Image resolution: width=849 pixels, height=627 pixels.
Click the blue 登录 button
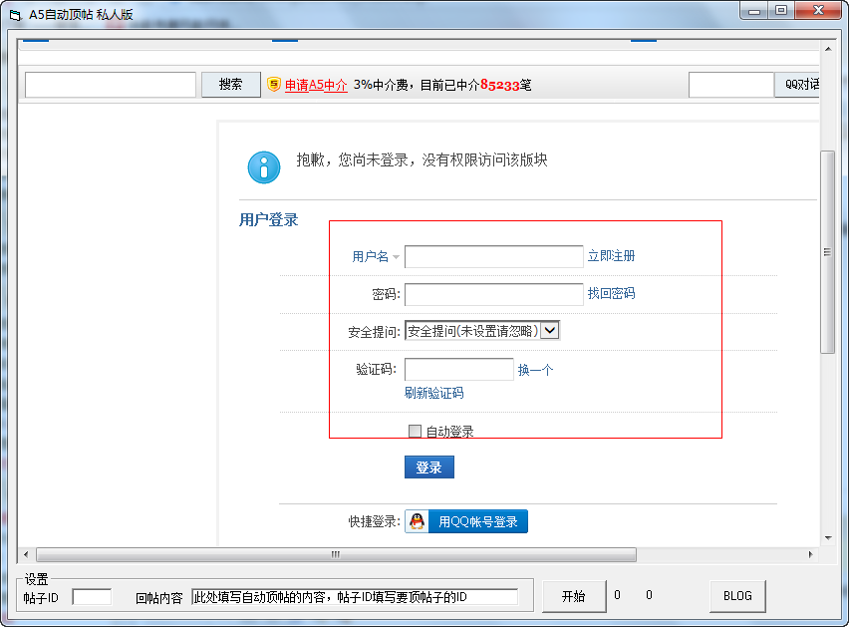[x=429, y=467]
